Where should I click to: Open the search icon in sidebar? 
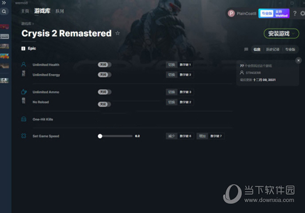[4, 12]
